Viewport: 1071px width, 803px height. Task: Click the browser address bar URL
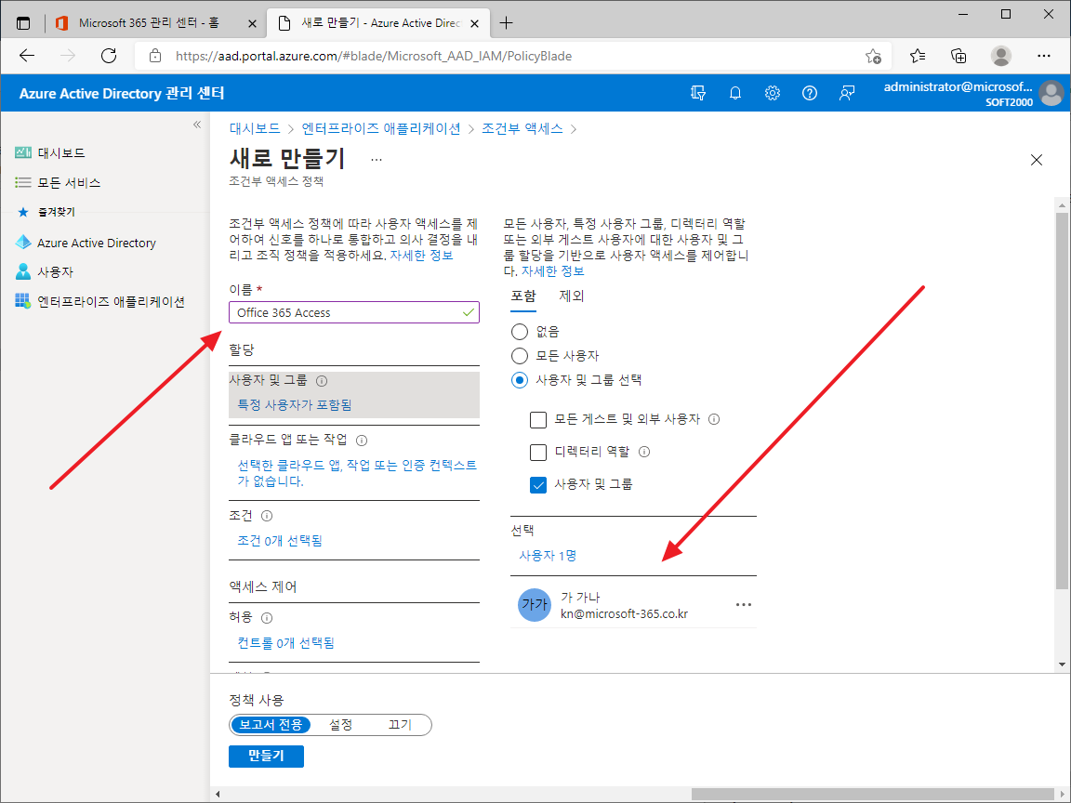tap(374, 56)
